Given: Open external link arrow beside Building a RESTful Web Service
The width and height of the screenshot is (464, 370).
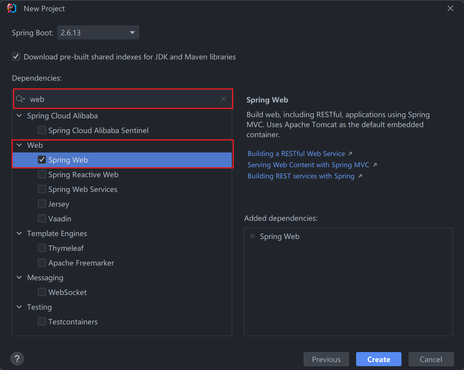Looking at the screenshot, I should click(x=350, y=154).
